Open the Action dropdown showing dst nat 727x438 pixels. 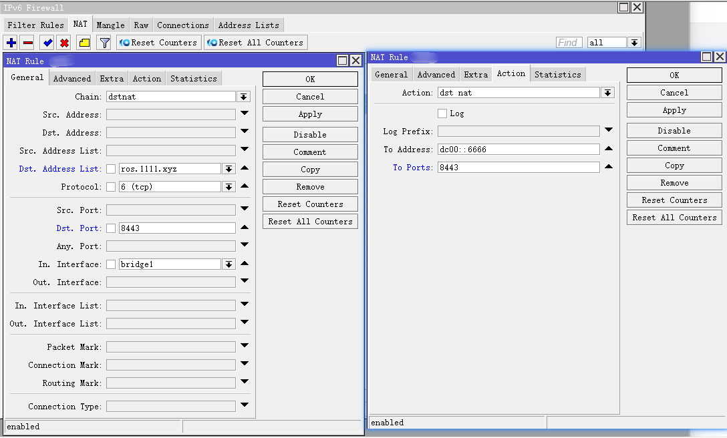[607, 93]
